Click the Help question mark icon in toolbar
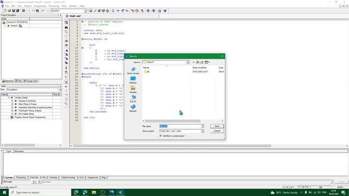This screenshot has height=196, width=349. coord(165,11)
